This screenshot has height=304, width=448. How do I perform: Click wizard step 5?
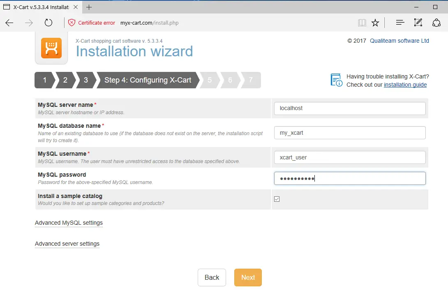(x=210, y=80)
